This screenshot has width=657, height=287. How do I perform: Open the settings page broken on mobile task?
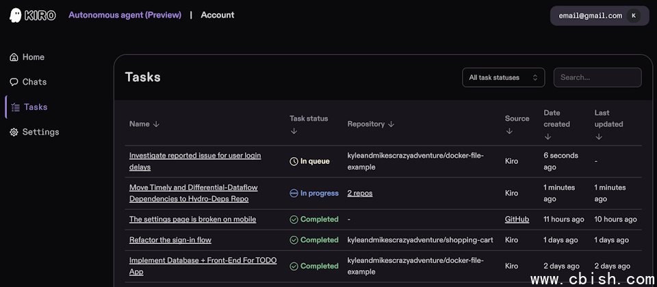192,219
